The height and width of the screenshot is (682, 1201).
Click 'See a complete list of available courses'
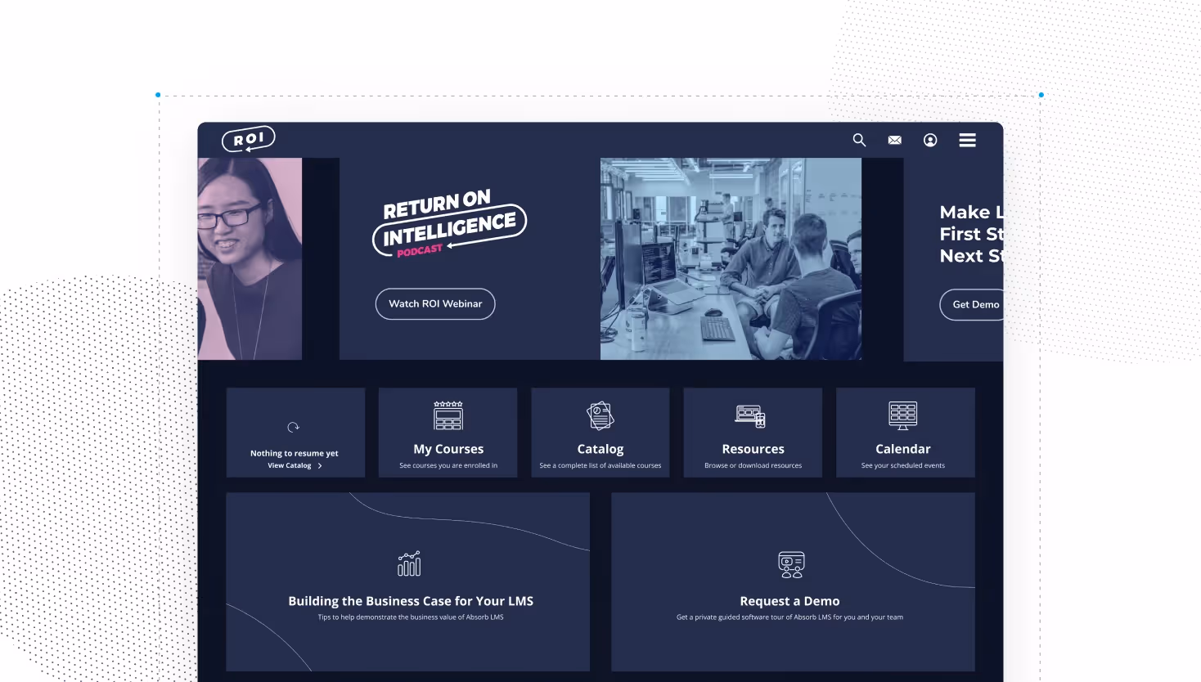(x=600, y=465)
